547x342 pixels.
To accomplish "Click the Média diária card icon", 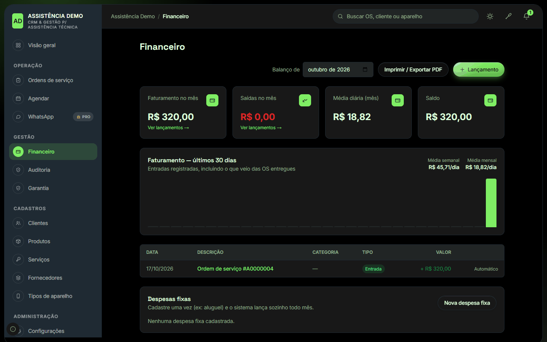I will tap(398, 100).
